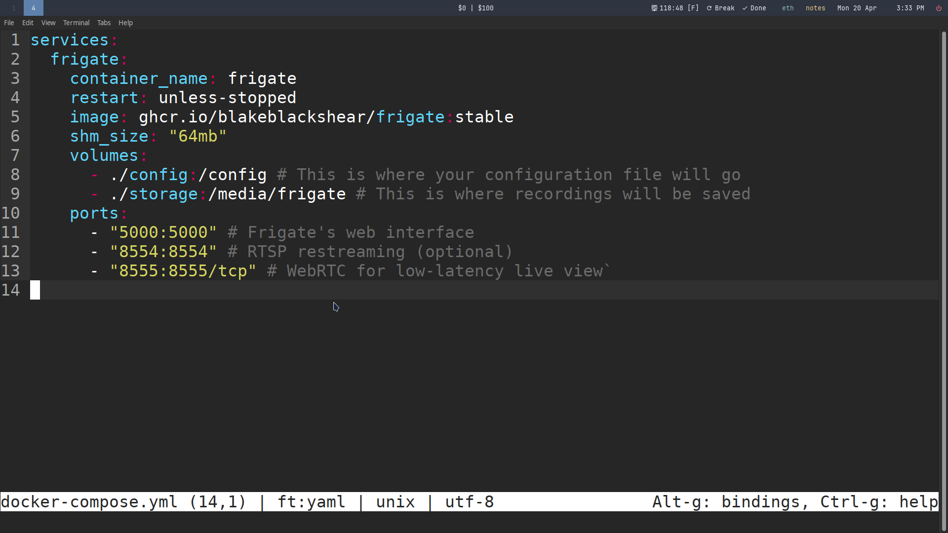Screen dimensions: 948x533
Task: Click '# RTSP restreaming (optional)' comment
Action: (371, 252)
